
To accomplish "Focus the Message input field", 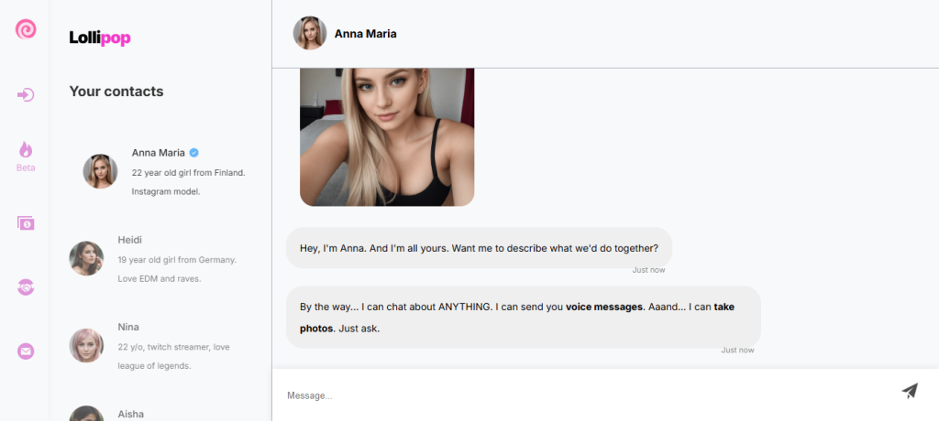I will (590, 395).
